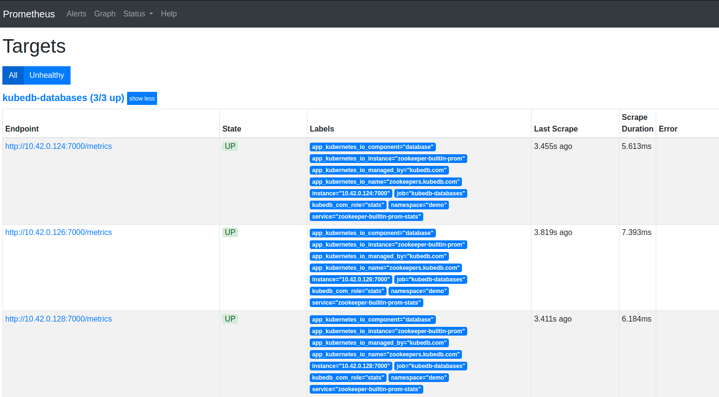
Task: Switch filter to Unhealthy targets
Action: point(47,75)
